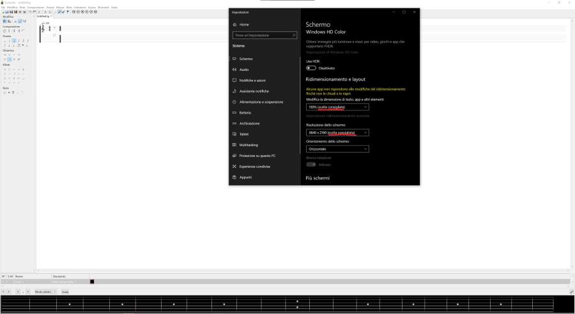
Task: Open the Traccia menu in TuxGuitar
Action: click(50, 7)
